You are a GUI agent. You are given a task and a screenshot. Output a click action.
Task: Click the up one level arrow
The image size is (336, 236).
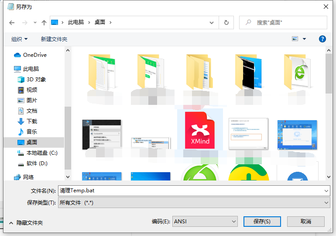tap(44, 22)
